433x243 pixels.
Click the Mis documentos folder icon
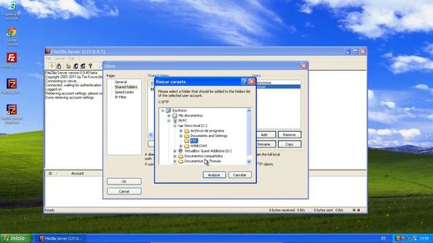coord(175,115)
